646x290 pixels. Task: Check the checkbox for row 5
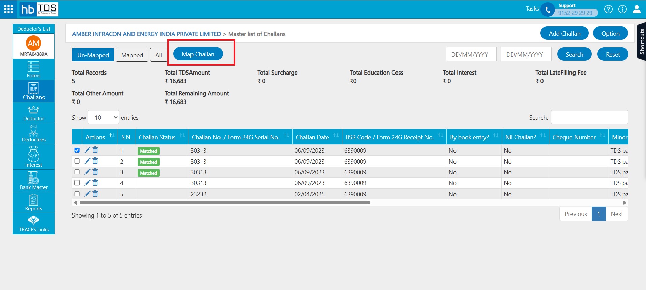(x=77, y=194)
